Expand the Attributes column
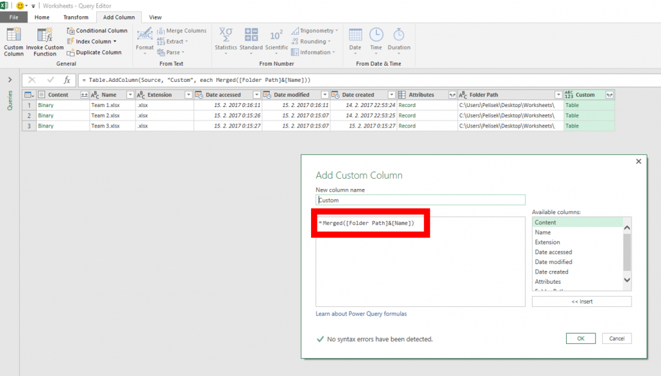This screenshot has width=661, height=376. 453,95
